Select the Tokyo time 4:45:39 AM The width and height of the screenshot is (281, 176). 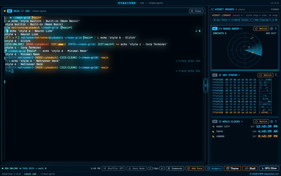(268, 131)
